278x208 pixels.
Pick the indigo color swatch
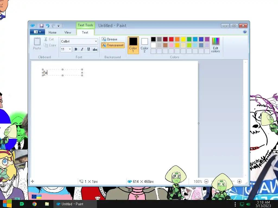pos(201,39)
